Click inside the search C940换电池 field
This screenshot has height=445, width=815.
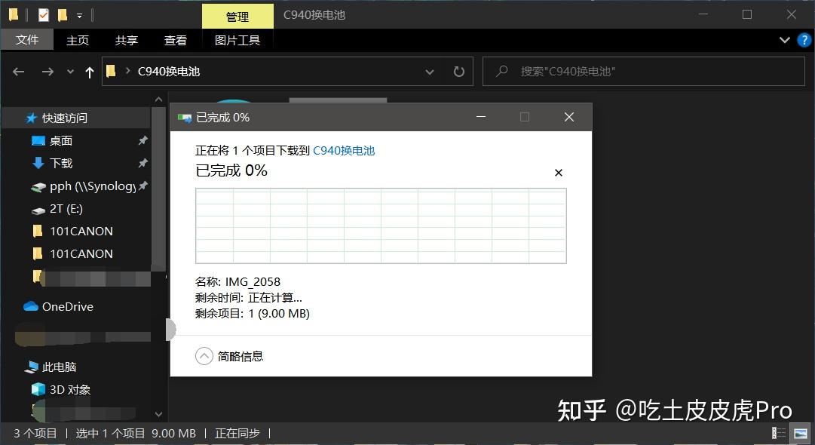643,71
